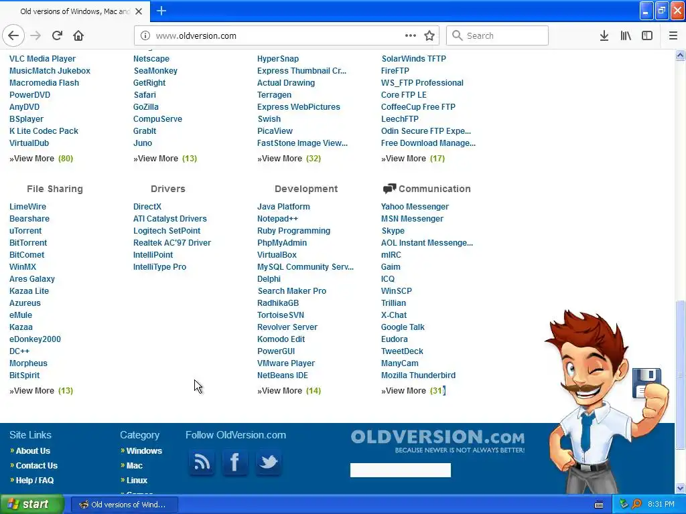Open page actions three-dot menu
Viewport: 686px width, 514px height.
point(411,35)
